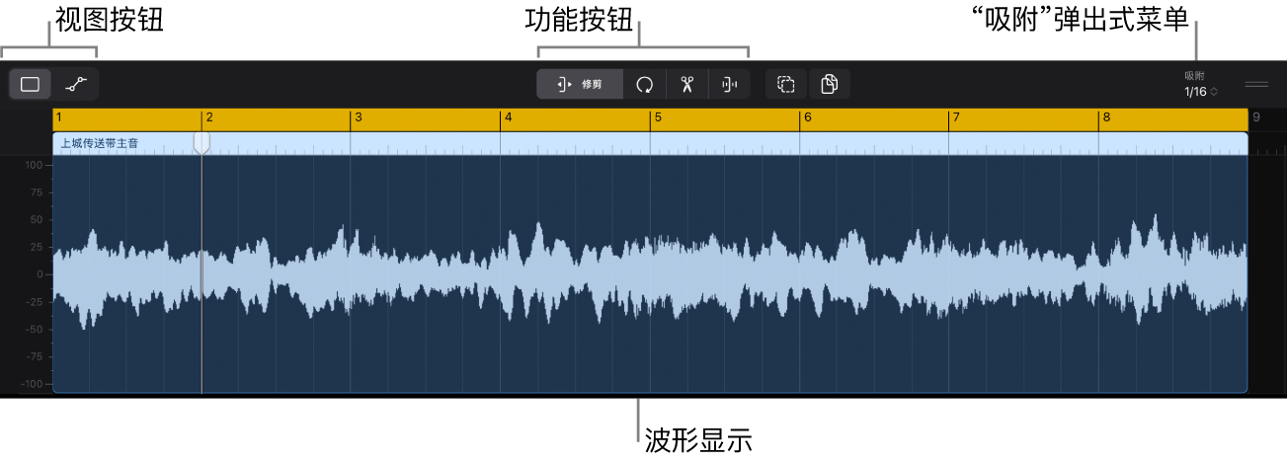Select the loop function button
The image size is (1287, 462).
(x=645, y=84)
